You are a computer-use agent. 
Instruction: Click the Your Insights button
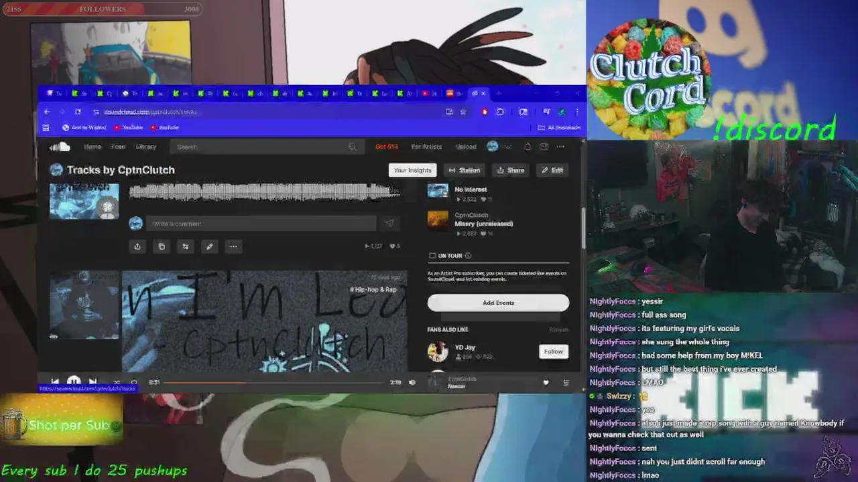[413, 170]
